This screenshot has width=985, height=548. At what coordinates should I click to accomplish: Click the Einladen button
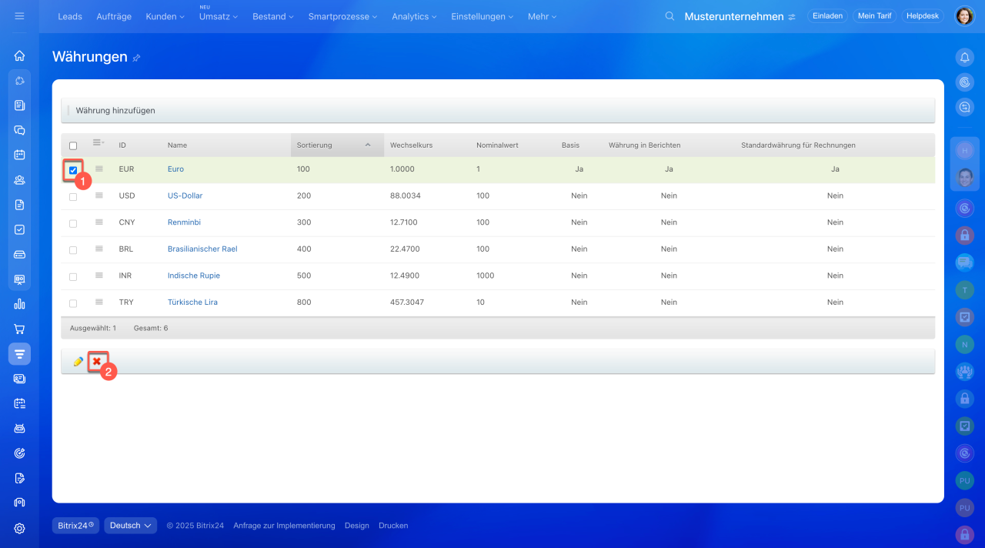[x=827, y=16]
